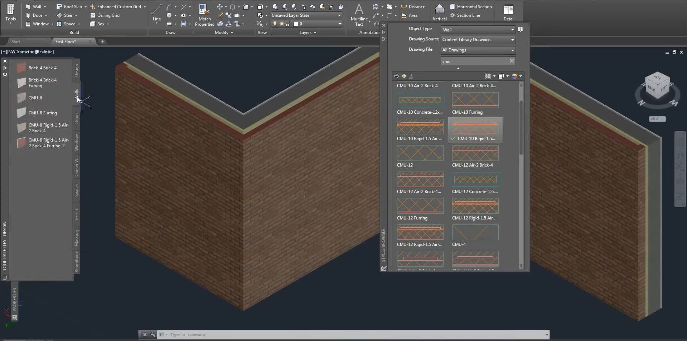The height and width of the screenshot is (341, 687).
Task: Click the Roof Slab button
Action: point(72,7)
